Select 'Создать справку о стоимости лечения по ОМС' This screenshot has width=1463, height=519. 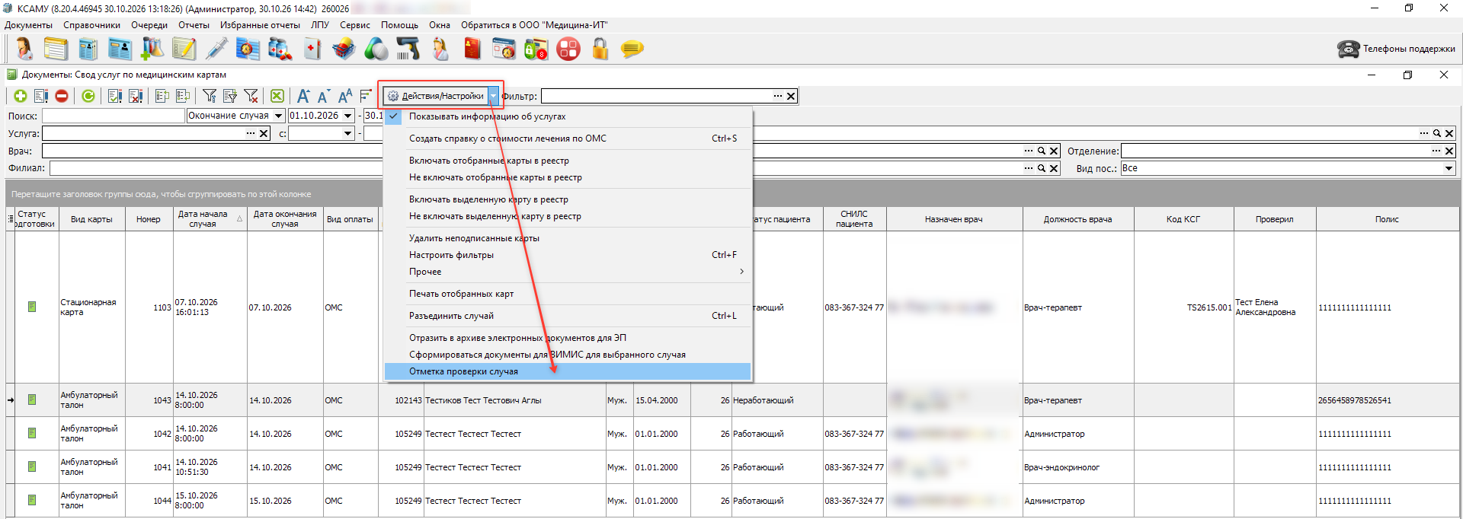[568, 139]
